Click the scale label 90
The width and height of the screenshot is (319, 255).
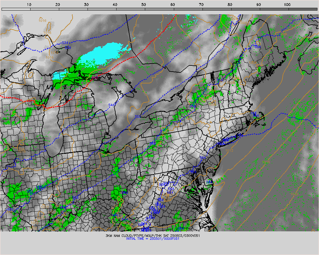[x=259, y=4]
